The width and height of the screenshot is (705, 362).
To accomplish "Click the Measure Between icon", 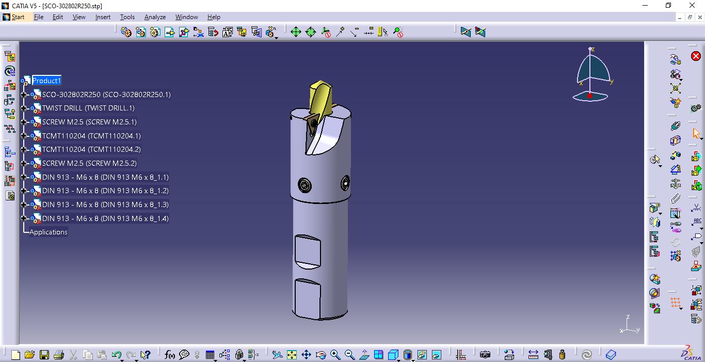I will (534, 355).
